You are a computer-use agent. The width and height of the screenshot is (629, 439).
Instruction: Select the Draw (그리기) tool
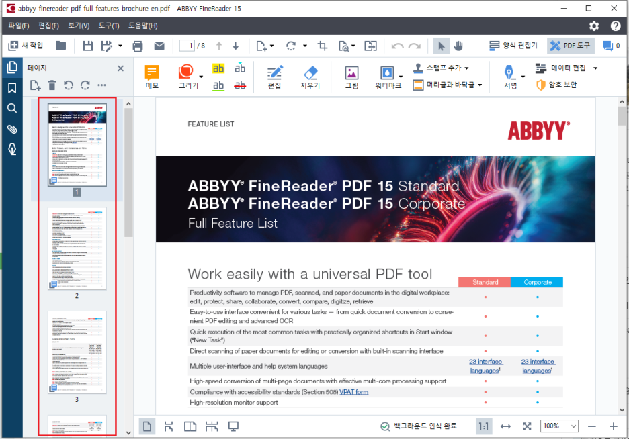(187, 77)
